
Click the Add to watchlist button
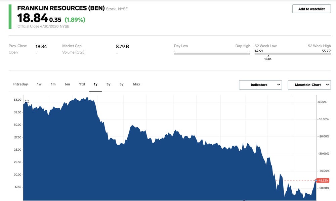(311, 9)
